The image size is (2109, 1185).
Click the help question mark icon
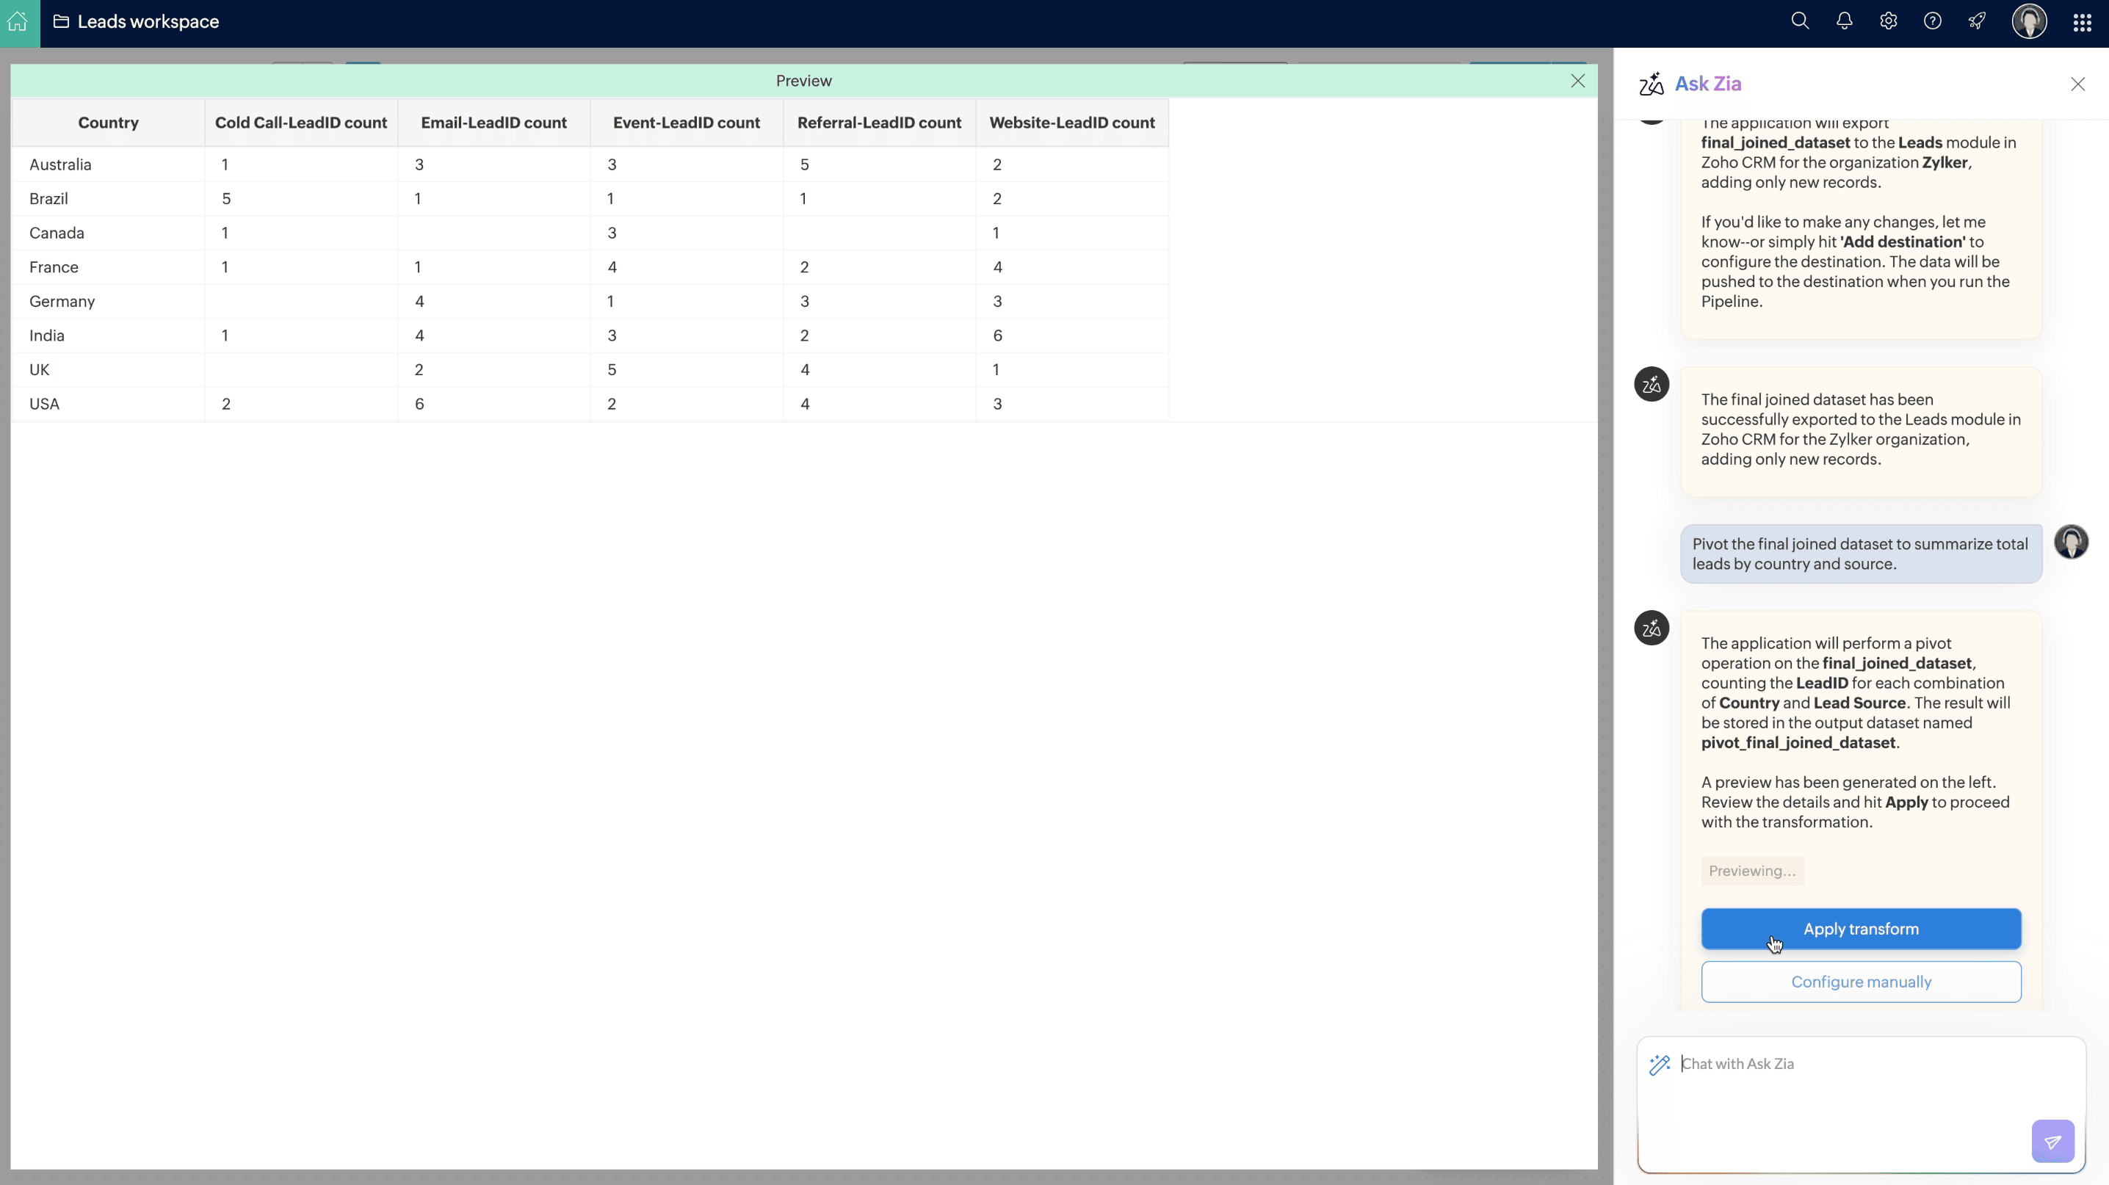tap(1932, 21)
